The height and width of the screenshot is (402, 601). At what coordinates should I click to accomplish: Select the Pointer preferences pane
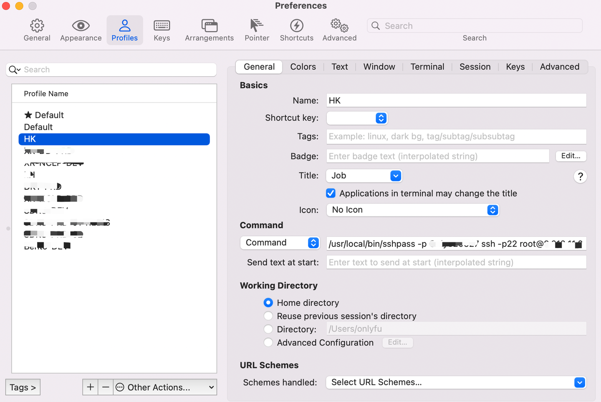click(257, 30)
